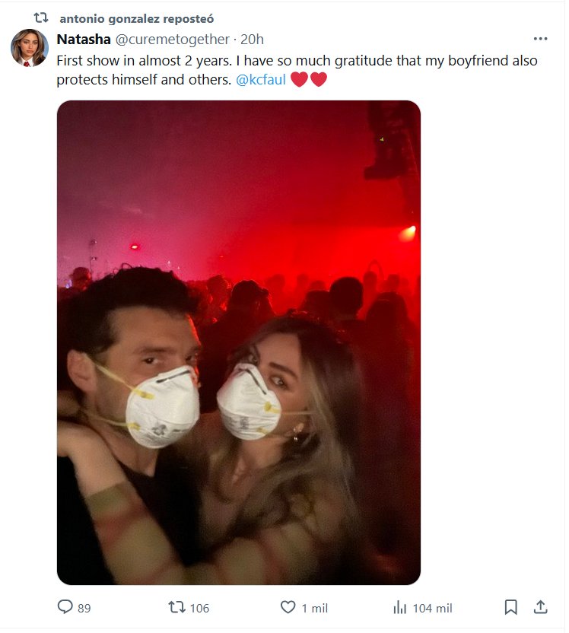569x633 pixels.
Task: Click the reply speech bubble icon
Action: [x=65, y=607]
